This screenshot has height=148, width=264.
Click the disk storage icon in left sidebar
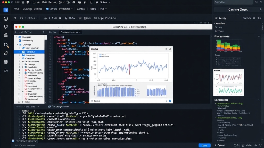[6, 62]
